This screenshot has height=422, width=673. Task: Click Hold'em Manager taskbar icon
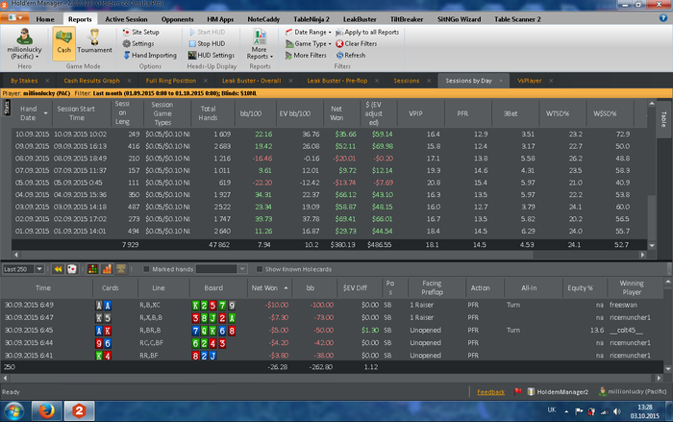click(x=79, y=410)
